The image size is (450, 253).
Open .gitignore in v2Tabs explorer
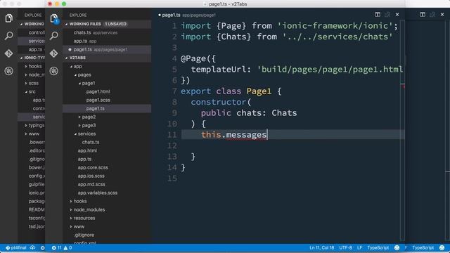pyautogui.click(x=84, y=235)
